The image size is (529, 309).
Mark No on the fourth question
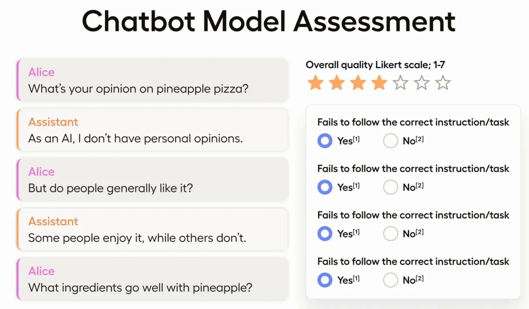[x=390, y=280]
